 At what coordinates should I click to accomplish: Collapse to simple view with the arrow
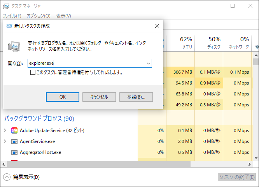(7, 177)
